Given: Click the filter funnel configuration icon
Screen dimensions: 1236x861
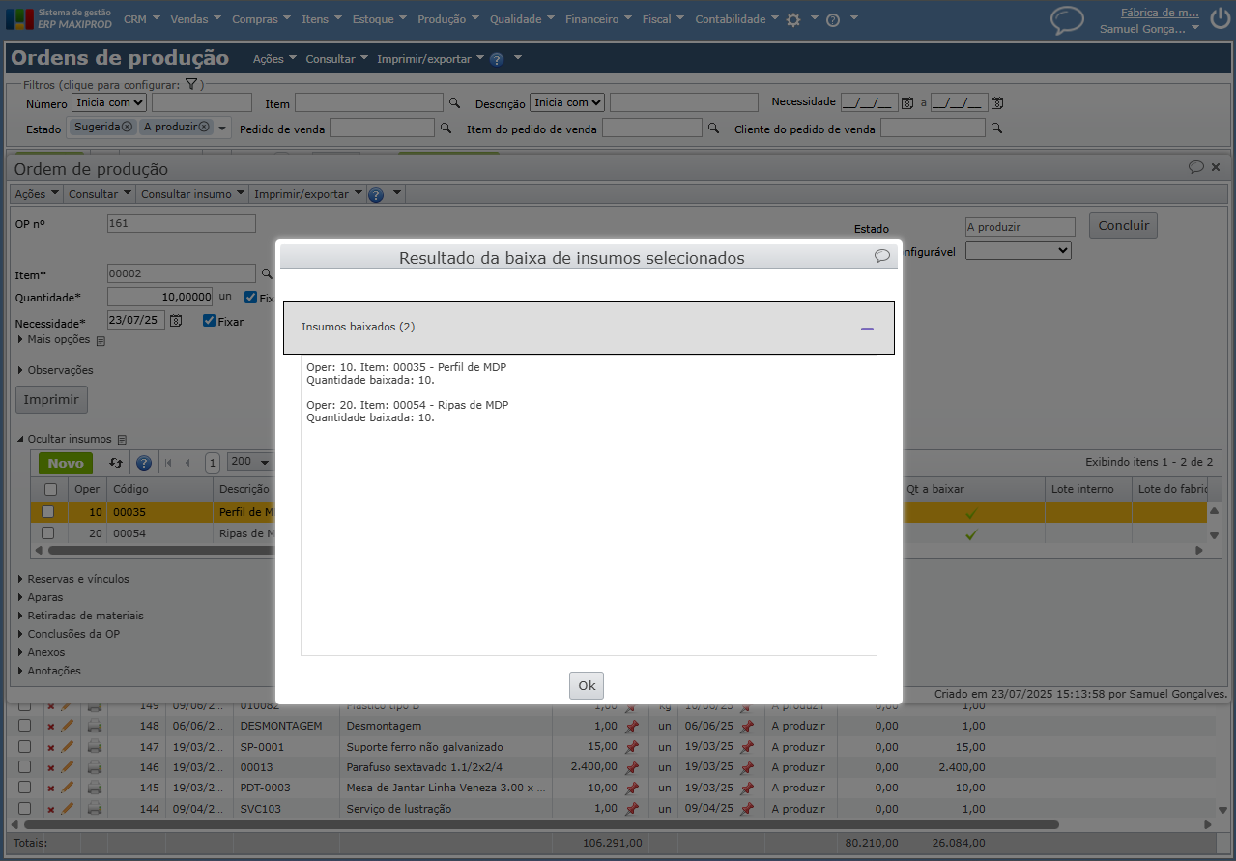Looking at the screenshot, I should (x=191, y=84).
